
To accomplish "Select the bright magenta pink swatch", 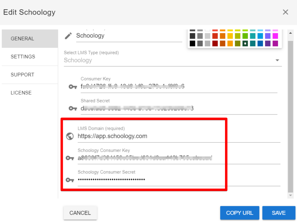I will tap(275, 36).
